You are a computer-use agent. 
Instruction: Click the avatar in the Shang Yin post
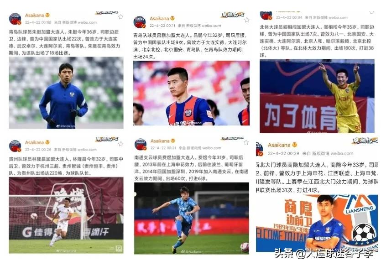click(x=260, y=149)
